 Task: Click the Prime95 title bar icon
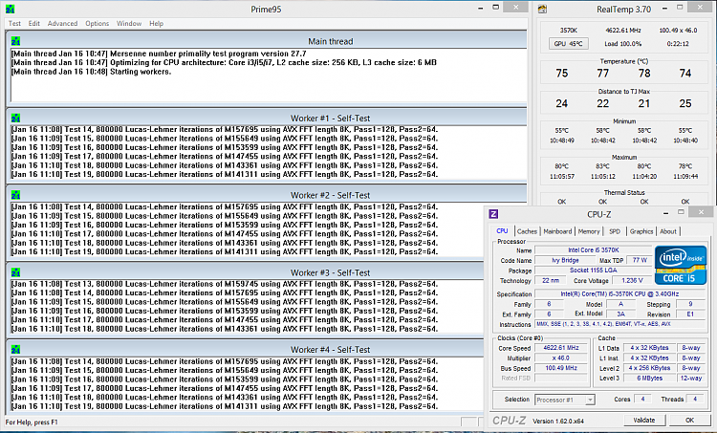tap(10, 10)
